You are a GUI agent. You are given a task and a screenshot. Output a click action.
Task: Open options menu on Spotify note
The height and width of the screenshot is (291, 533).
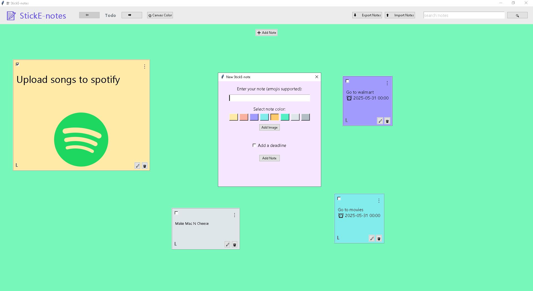[x=145, y=67]
